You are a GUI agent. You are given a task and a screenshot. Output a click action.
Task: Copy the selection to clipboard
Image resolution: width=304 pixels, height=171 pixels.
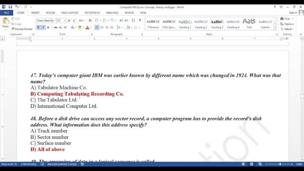(x=16, y=24)
